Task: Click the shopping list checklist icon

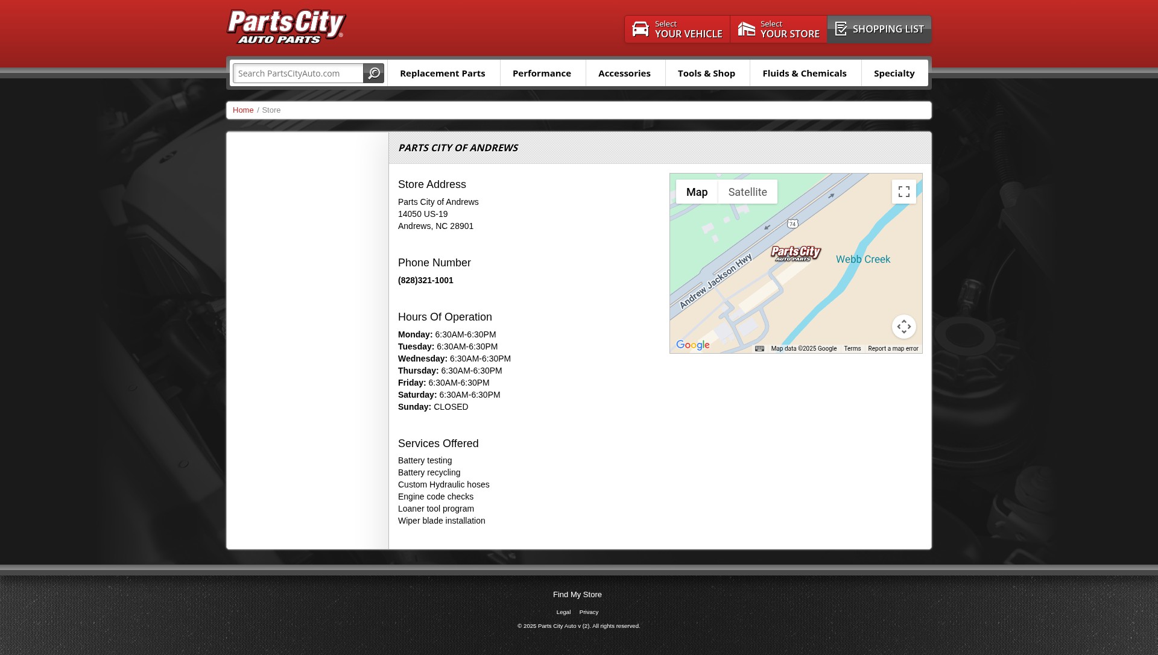Action: click(841, 29)
